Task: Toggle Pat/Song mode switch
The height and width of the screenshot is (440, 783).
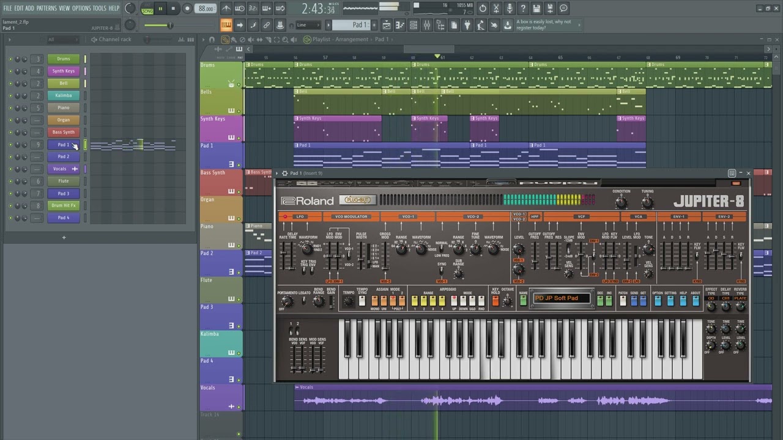Action: (x=147, y=9)
